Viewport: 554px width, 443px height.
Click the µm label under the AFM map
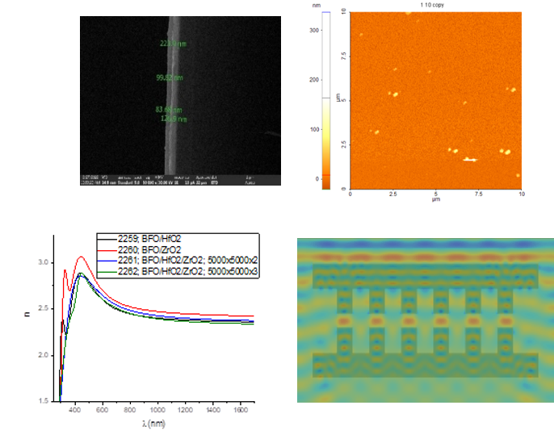[x=435, y=199]
